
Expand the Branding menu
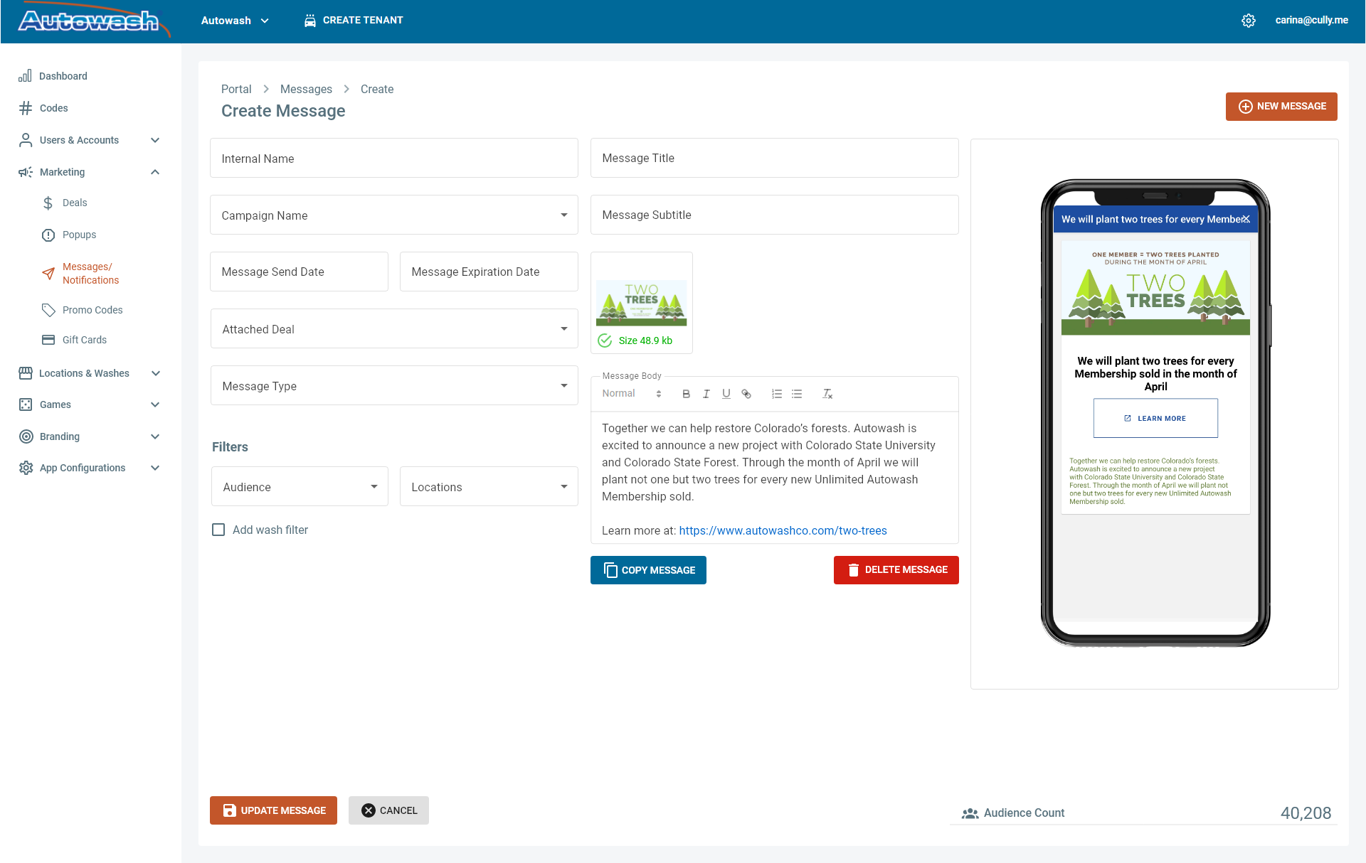[x=155, y=436]
